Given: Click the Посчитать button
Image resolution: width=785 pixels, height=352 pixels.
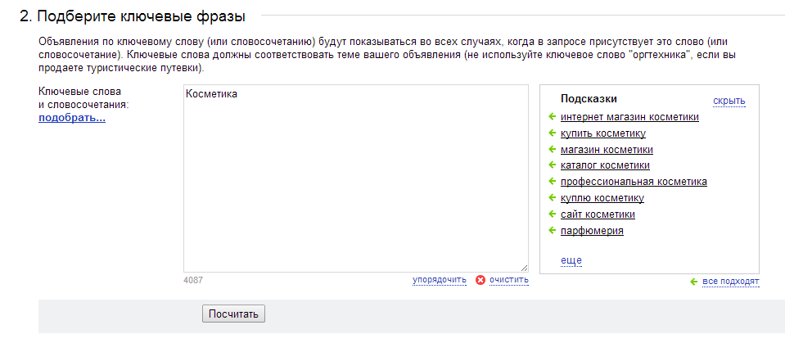Looking at the screenshot, I should (233, 314).
